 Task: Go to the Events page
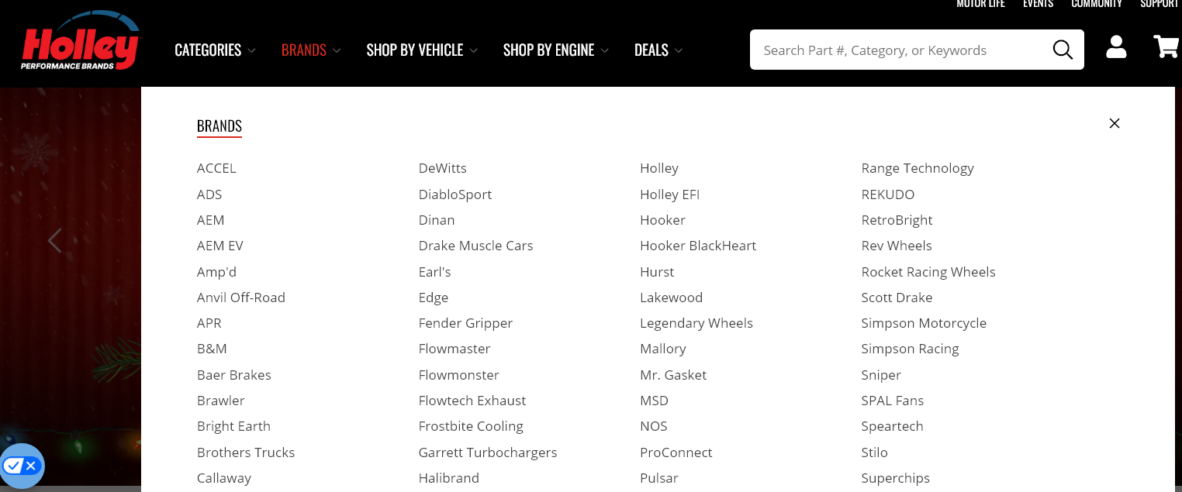click(1038, 4)
